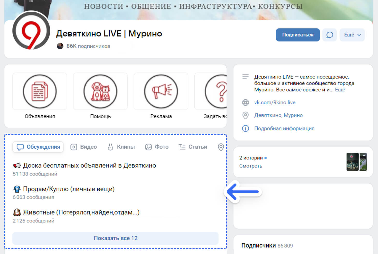Open the Задать вопрос question-mark icon

216,91
